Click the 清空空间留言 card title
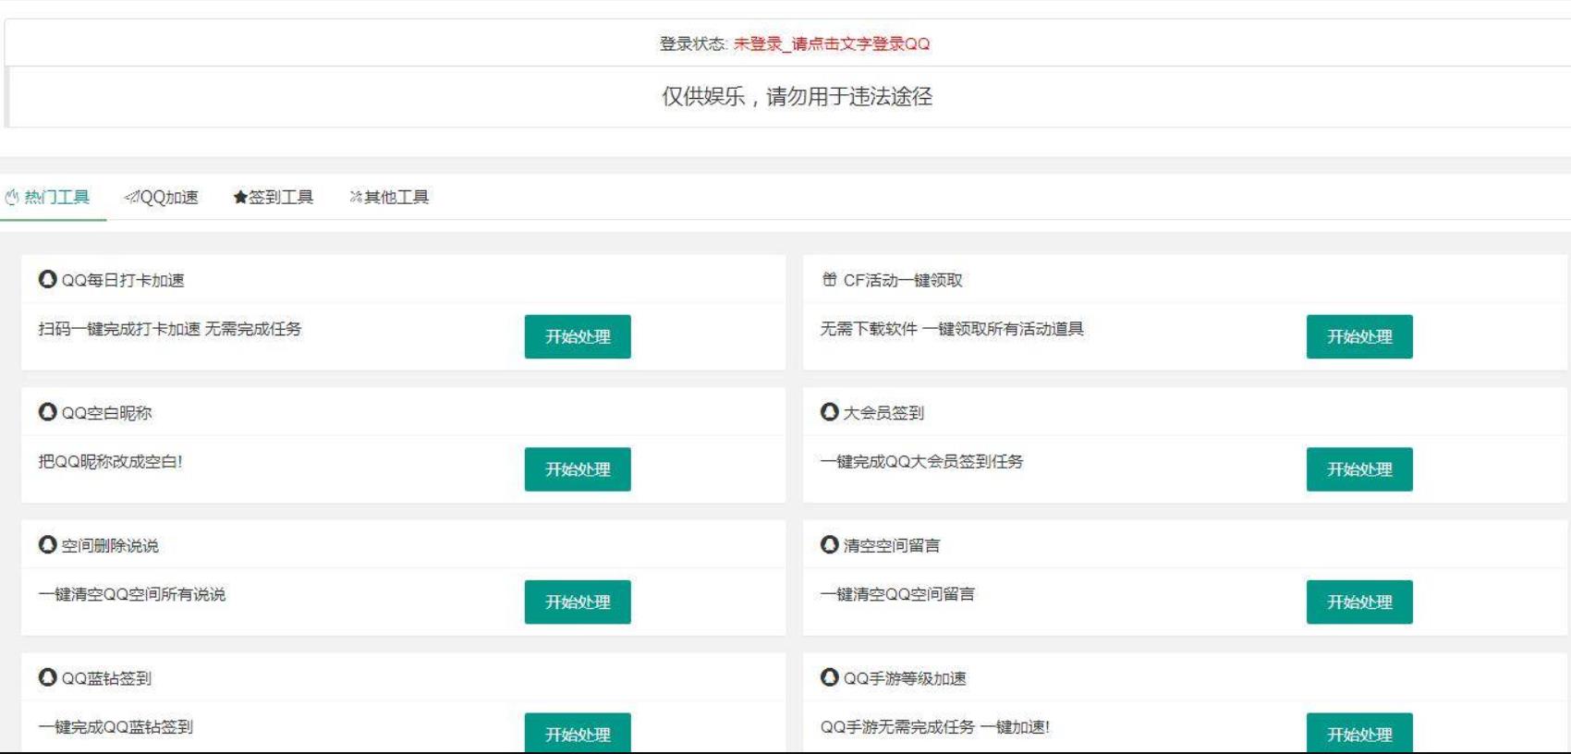The width and height of the screenshot is (1571, 754). (x=892, y=545)
